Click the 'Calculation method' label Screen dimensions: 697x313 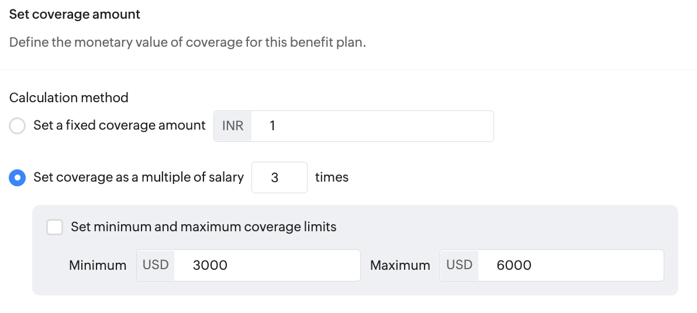[69, 98]
